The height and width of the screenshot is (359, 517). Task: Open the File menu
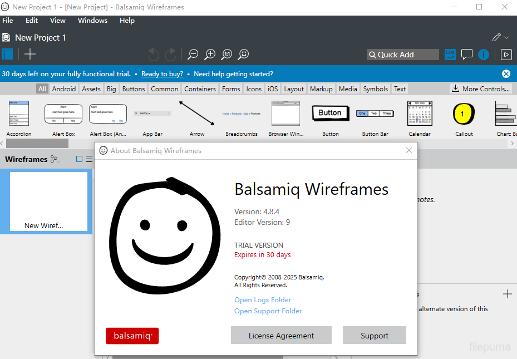tap(8, 21)
